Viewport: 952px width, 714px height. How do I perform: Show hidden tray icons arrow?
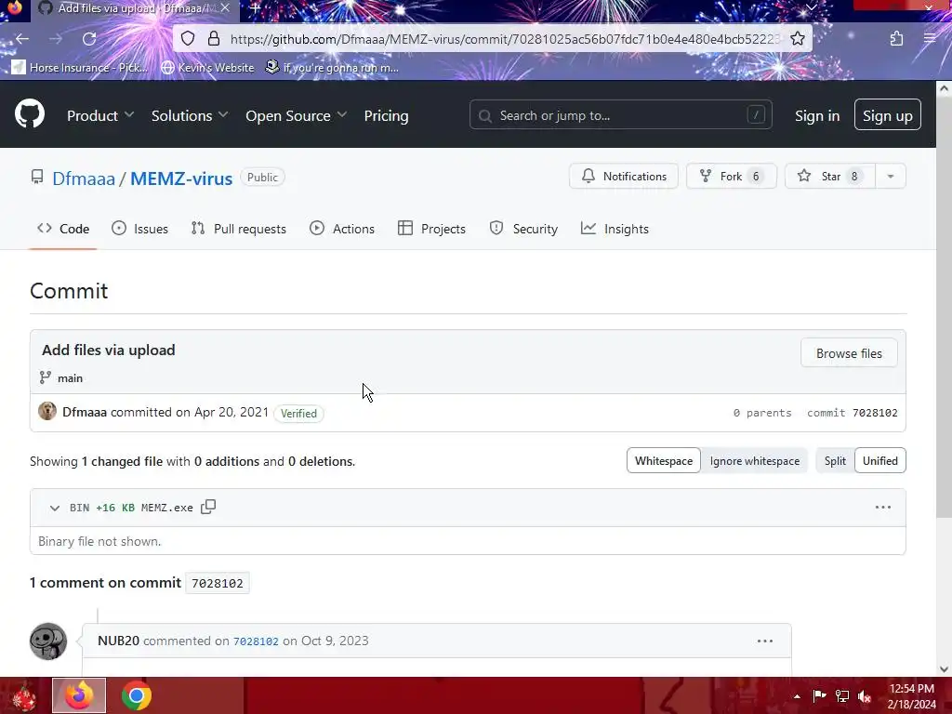coord(797,696)
